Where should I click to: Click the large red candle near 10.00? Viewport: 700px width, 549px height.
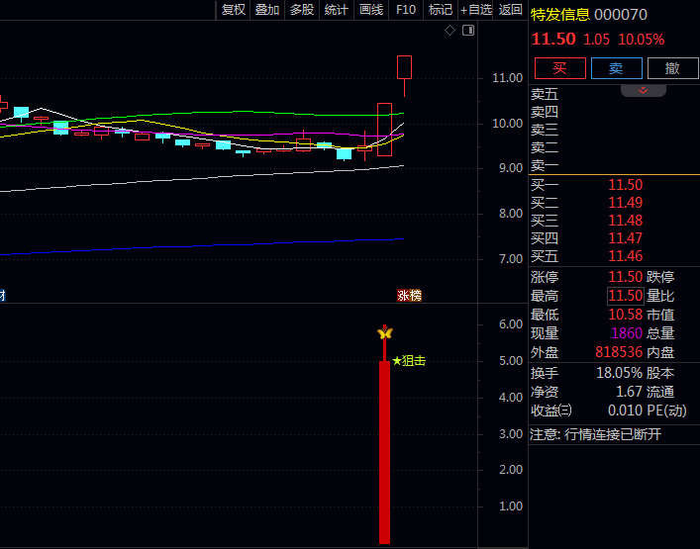point(384,130)
